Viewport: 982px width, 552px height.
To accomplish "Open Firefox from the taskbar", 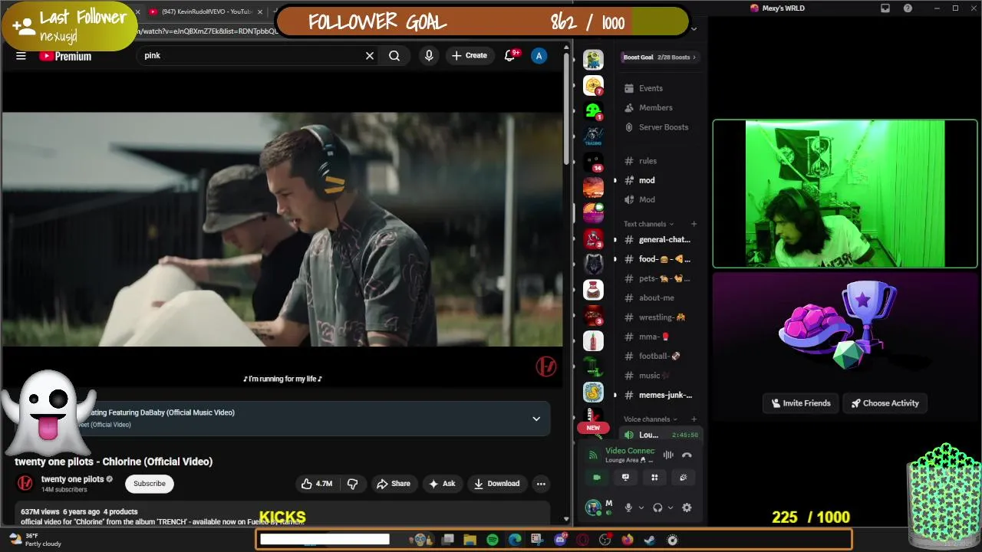I will pos(628,540).
